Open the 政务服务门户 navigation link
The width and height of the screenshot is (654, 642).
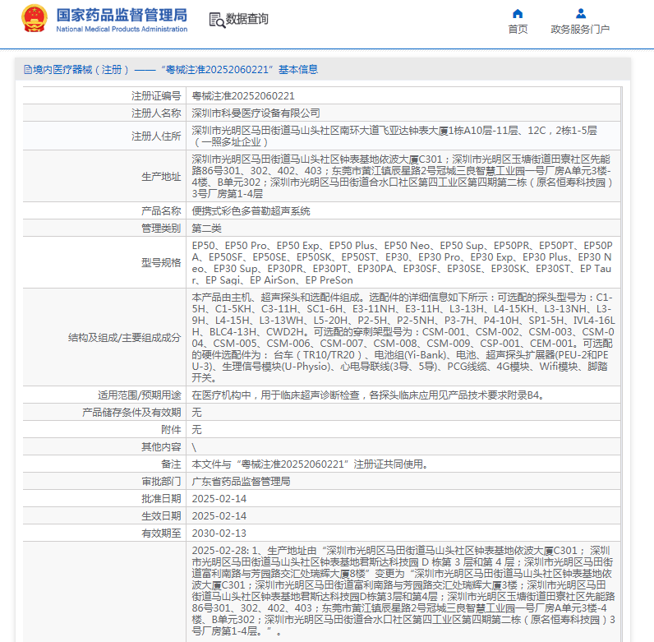(x=580, y=30)
